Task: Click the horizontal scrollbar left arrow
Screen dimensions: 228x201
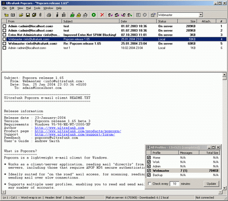Action: click(4, 192)
